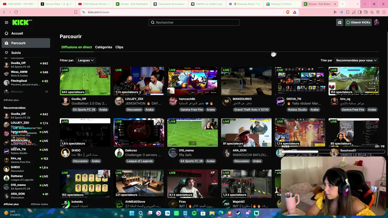This screenshot has width=388, height=218.
Task: Click the League of Legends category tag
Action: coord(140,161)
